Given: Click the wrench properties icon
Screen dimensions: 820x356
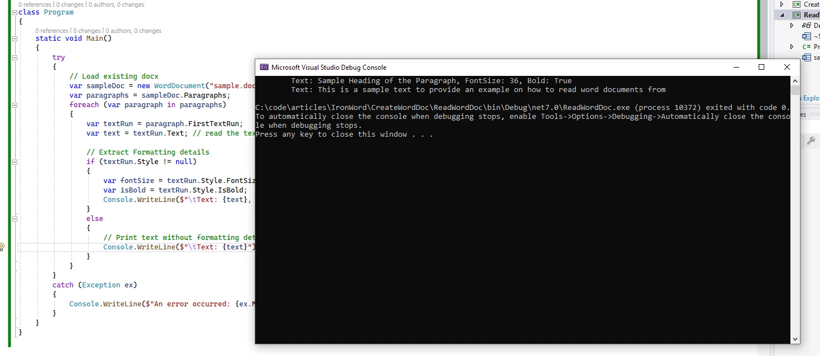Looking at the screenshot, I should click(x=811, y=141).
